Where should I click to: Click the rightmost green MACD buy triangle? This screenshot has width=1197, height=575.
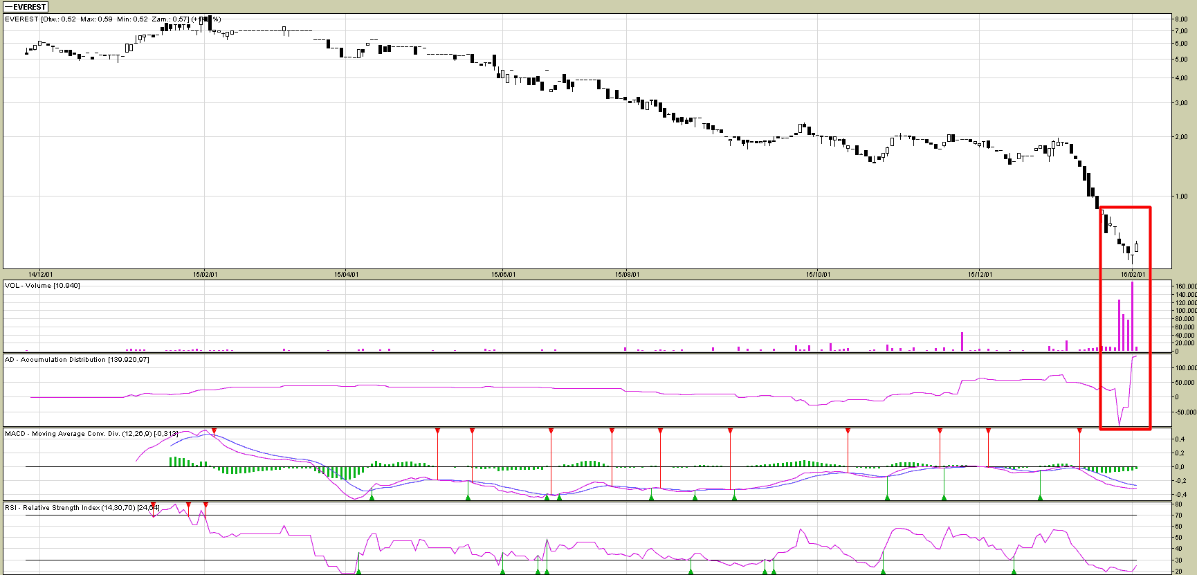(x=1040, y=497)
